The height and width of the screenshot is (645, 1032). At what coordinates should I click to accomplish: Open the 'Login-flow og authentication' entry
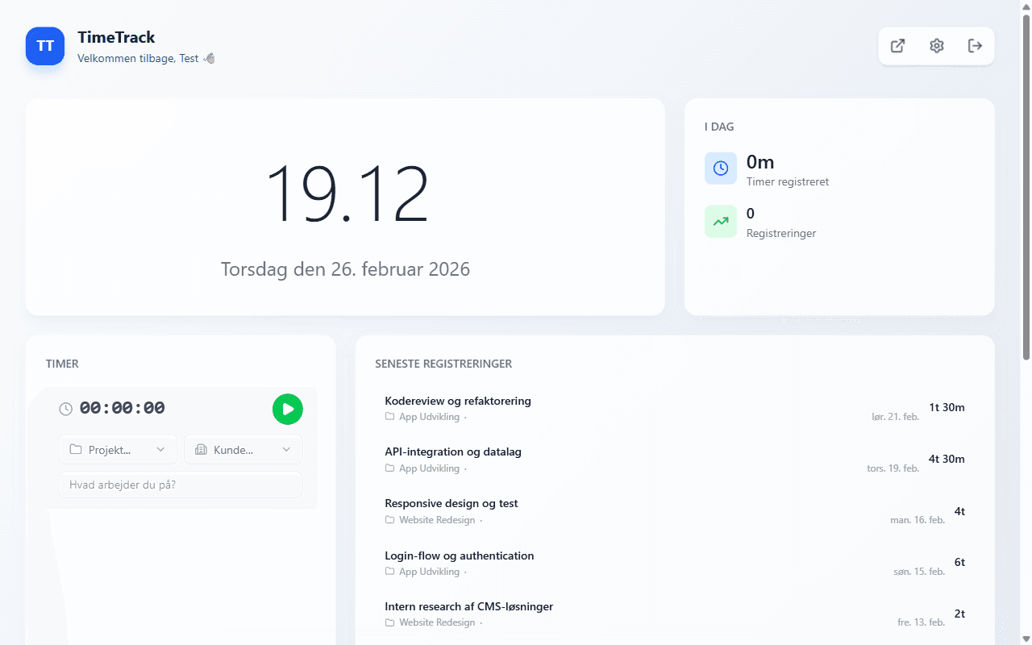pos(675,563)
